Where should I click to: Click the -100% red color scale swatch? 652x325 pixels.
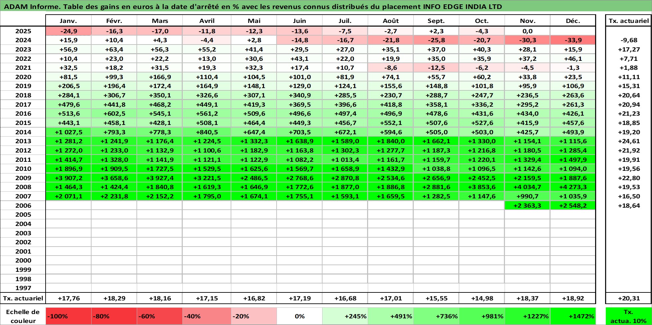[x=69, y=316]
